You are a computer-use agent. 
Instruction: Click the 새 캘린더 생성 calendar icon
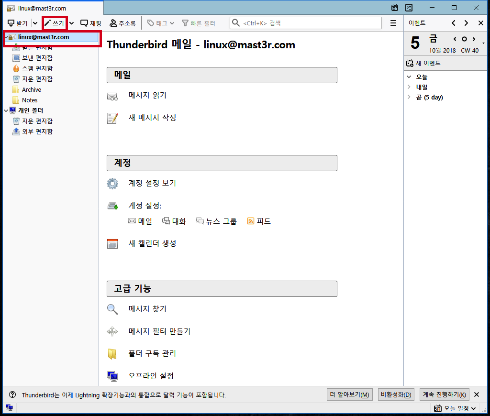coord(112,243)
